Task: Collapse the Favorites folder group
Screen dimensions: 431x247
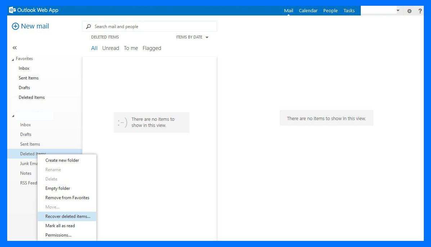Action: 13,59
